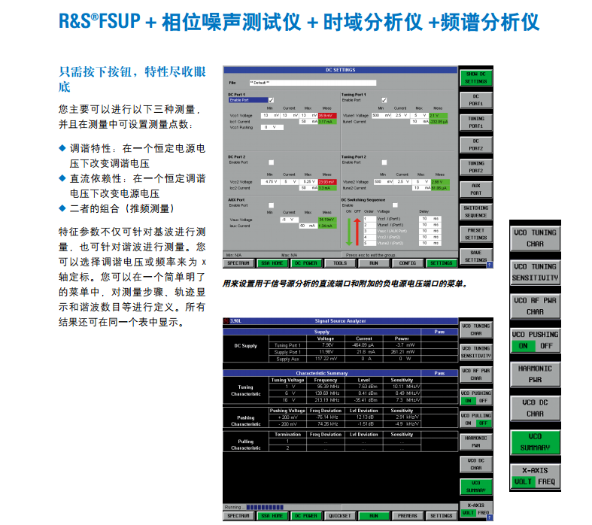
Task: Uncheck Tuning Port 1 Enable Port checkbox
Action: pos(384,100)
